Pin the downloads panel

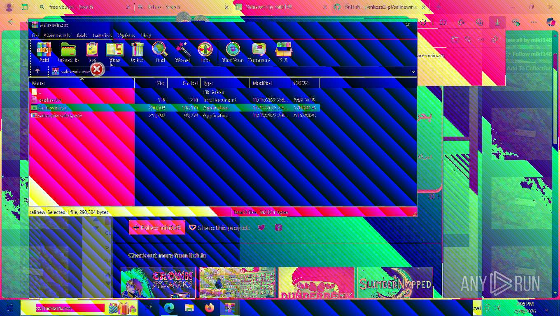point(495,39)
